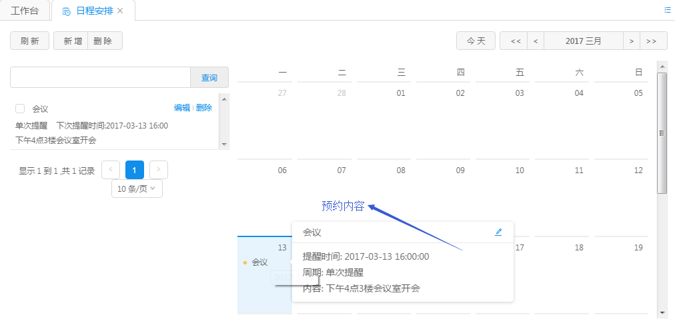This screenshot has height=331, width=675.
Task: Jump to next year with >> button
Action: point(653,41)
